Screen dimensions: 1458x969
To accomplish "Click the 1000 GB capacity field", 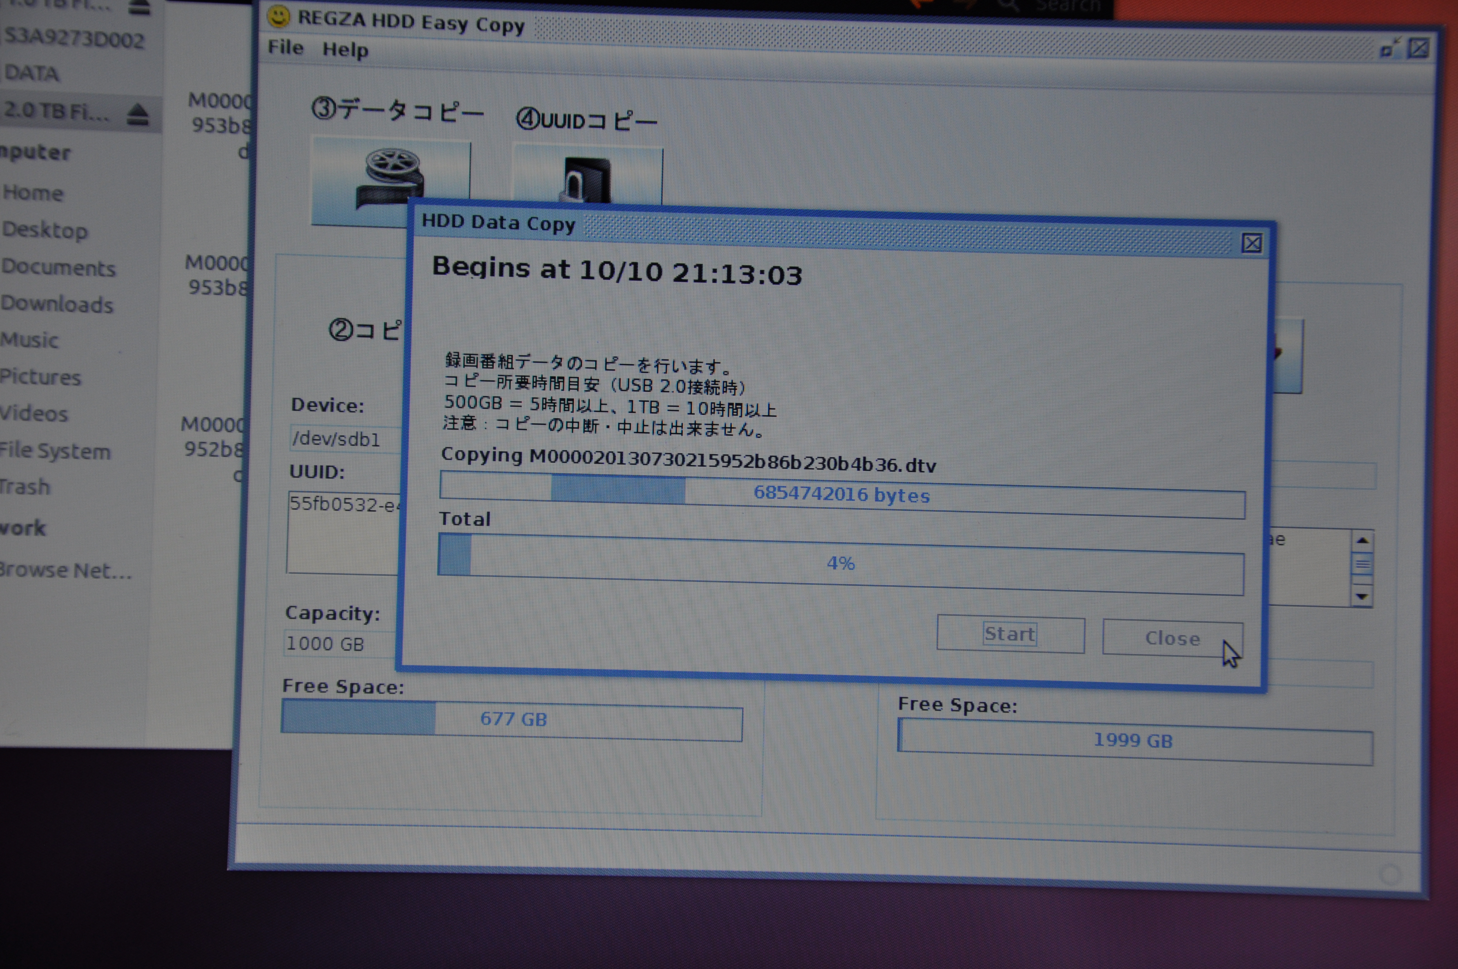I will [x=340, y=643].
